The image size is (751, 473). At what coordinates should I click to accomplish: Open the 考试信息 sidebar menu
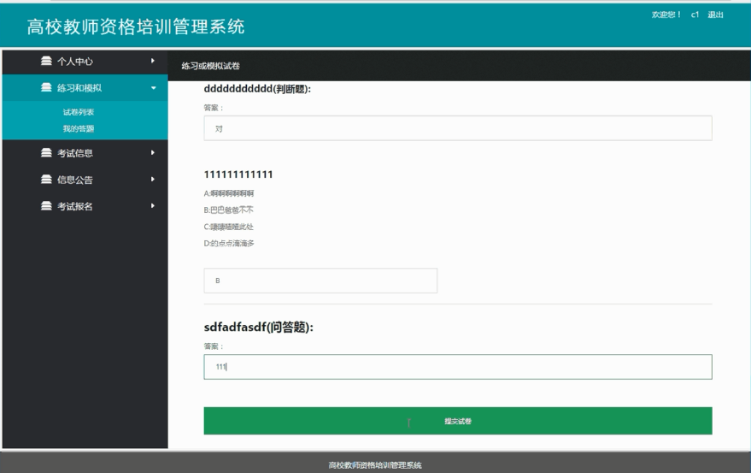coord(85,153)
